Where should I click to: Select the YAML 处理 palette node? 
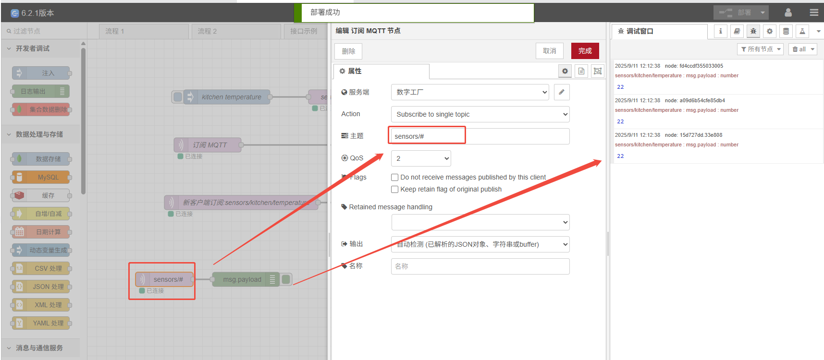pos(41,323)
